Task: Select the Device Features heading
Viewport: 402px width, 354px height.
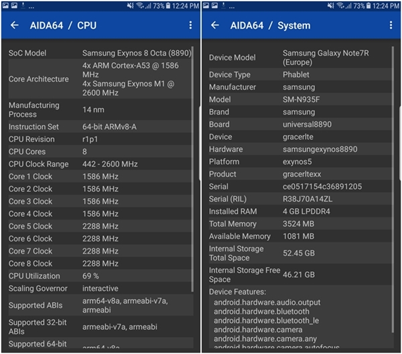Action: 237,292
